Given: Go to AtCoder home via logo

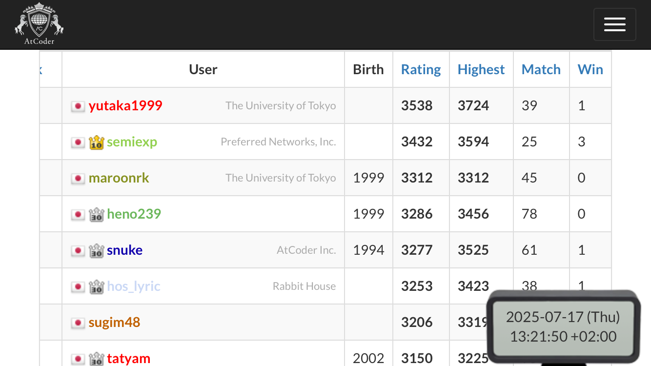Looking at the screenshot, I should tap(39, 24).
